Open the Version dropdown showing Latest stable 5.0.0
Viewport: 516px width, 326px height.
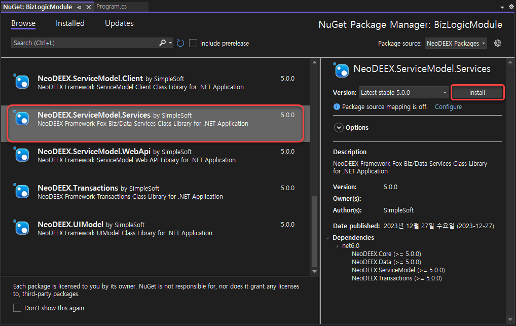(404, 93)
